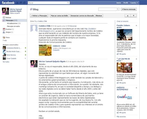Select Mensajes (57) in the sidebar
The height and width of the screenshot is (119, 147).
click(x=11, y=20)
